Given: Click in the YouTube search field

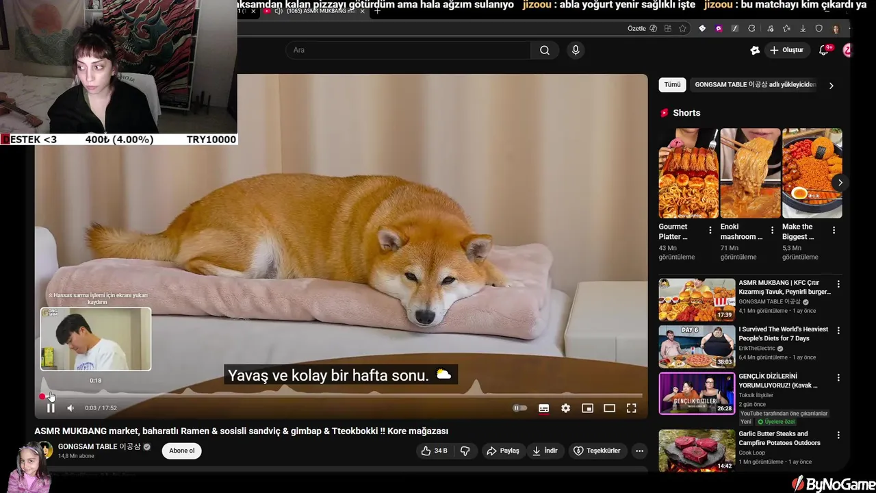Looking at the screenshot, I should point(408,50).
